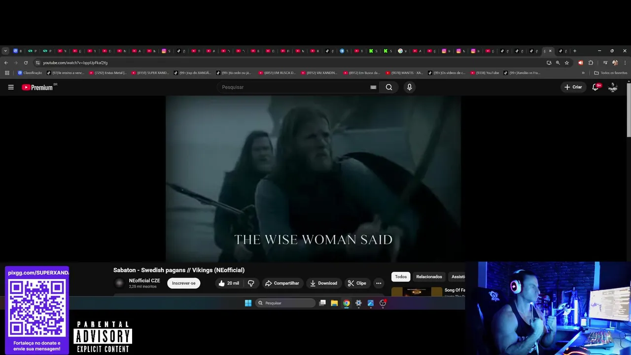Open the Todos os favoritos folder
Screen dimensions: 631x355
(x=611, y=73)
